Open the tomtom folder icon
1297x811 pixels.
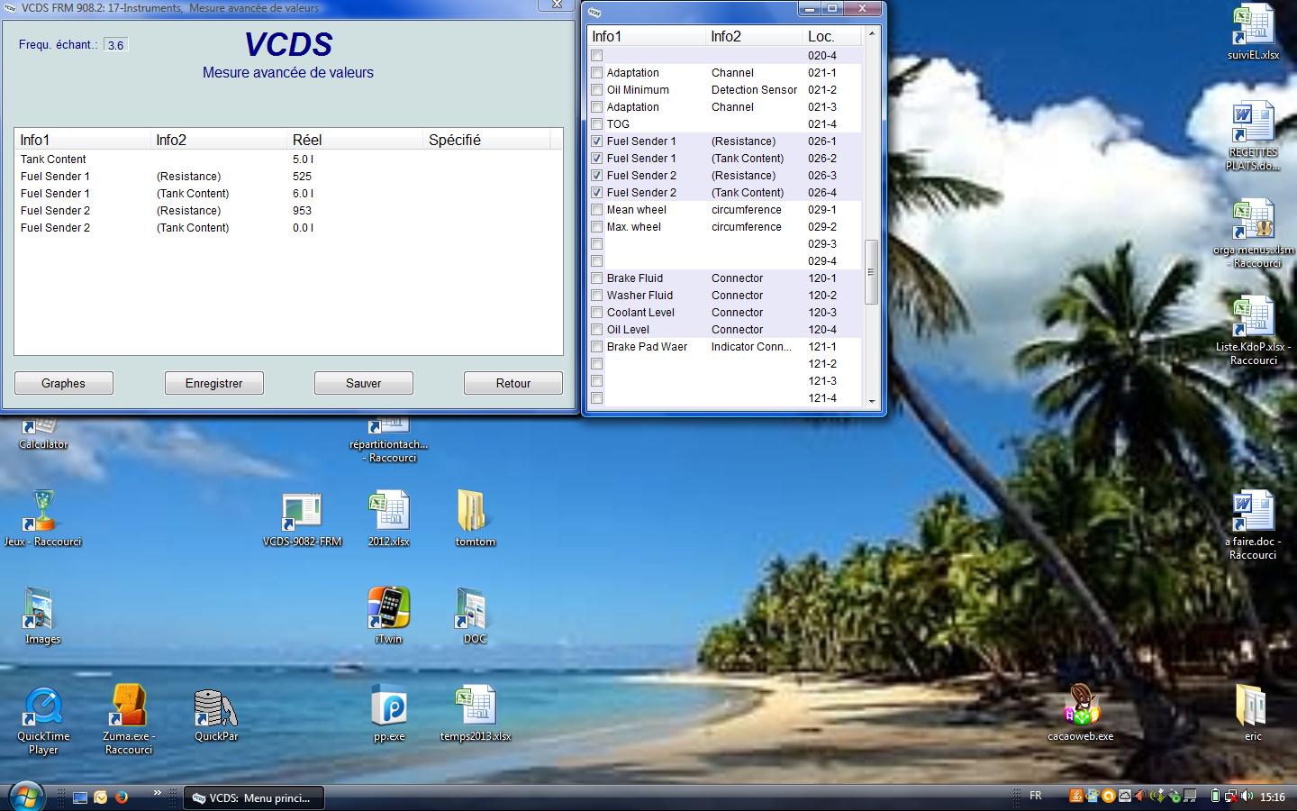coord(474,512)
